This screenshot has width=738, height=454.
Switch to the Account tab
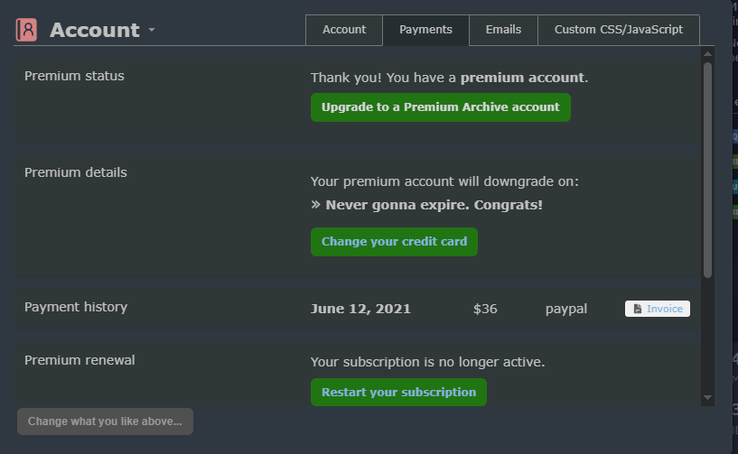coord(344,30)
